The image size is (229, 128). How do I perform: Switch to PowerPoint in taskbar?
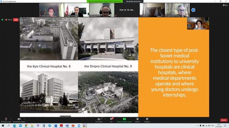click(73, 125)
